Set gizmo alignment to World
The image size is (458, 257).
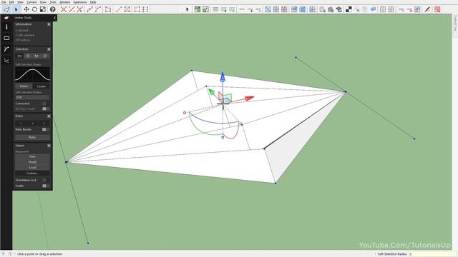tap(32, 162)
